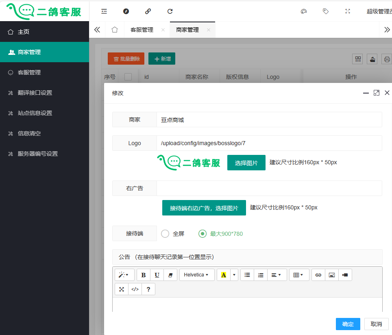Image resolution: width=392 pixels, height=335 pixels.
Task: Click the 确定 confirm button
Action: pos(348,324)
